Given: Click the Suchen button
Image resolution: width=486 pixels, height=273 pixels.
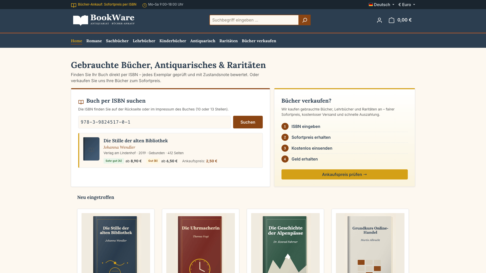Looking at the screenshot, I should [248, 122].
